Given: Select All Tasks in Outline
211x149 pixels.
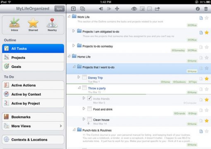Looking at the screenshot, I should pyautogui.click(x=33, y=48).
